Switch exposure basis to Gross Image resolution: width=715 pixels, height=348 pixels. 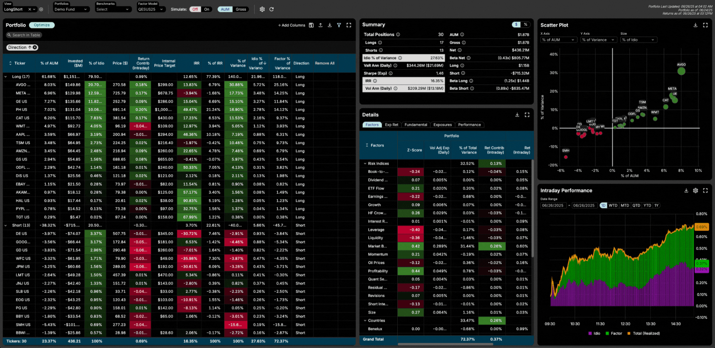(241, 9)
